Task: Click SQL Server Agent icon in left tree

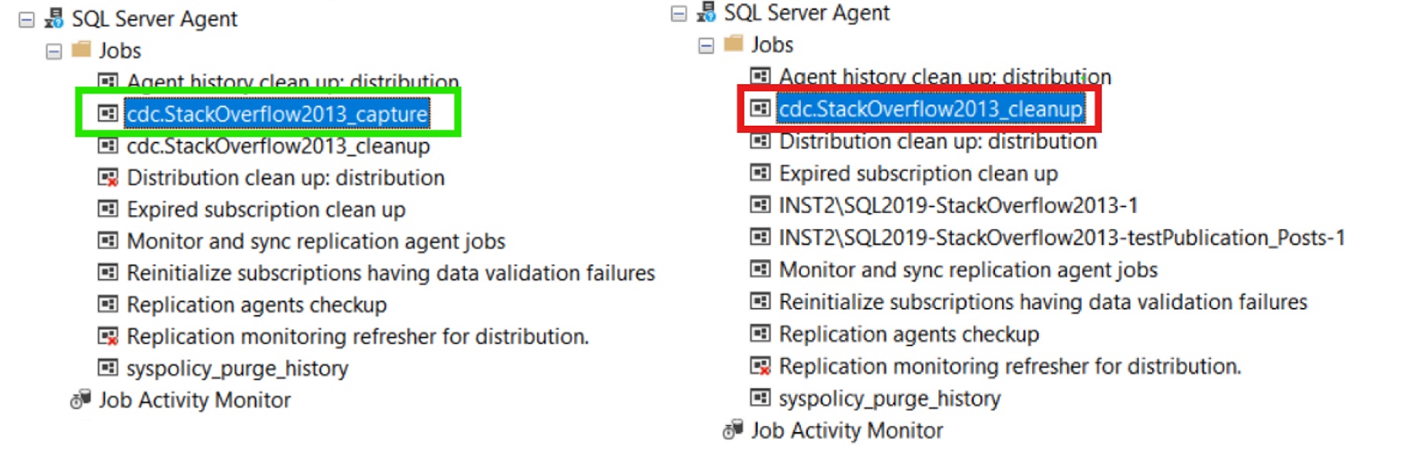Action: [x=54, y=18]
